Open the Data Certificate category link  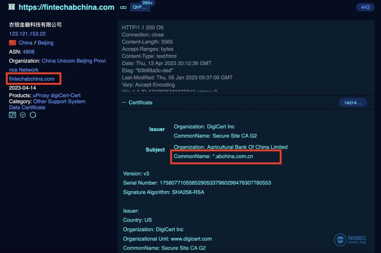tap(27, 107)
